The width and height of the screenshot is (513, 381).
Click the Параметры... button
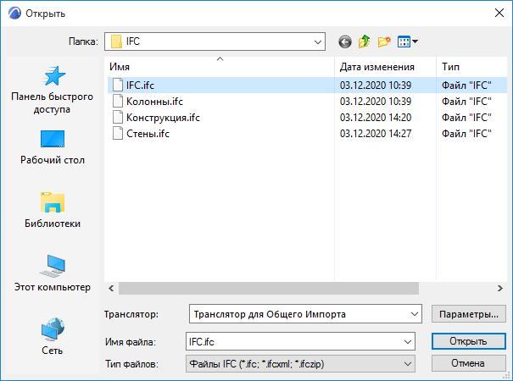click(469, 315)
